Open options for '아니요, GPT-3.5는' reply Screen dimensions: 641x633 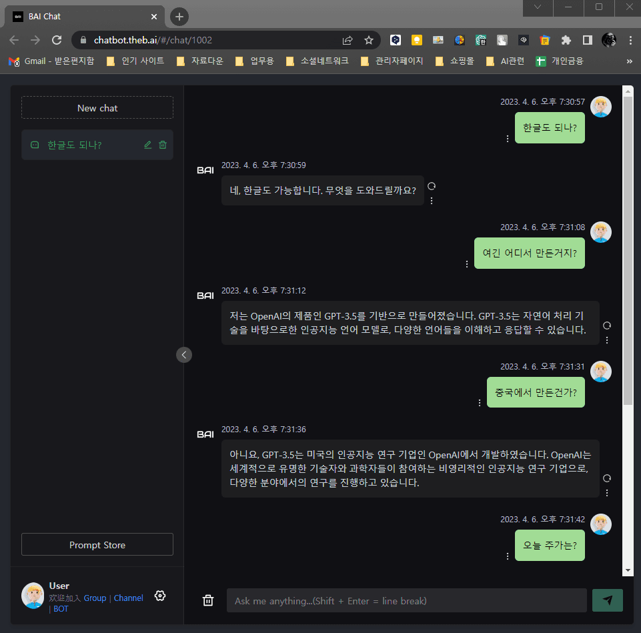pos(607,493)
